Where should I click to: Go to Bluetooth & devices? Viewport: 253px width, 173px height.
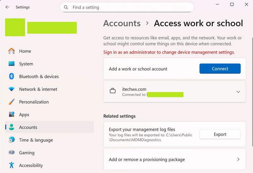point(39,77)
